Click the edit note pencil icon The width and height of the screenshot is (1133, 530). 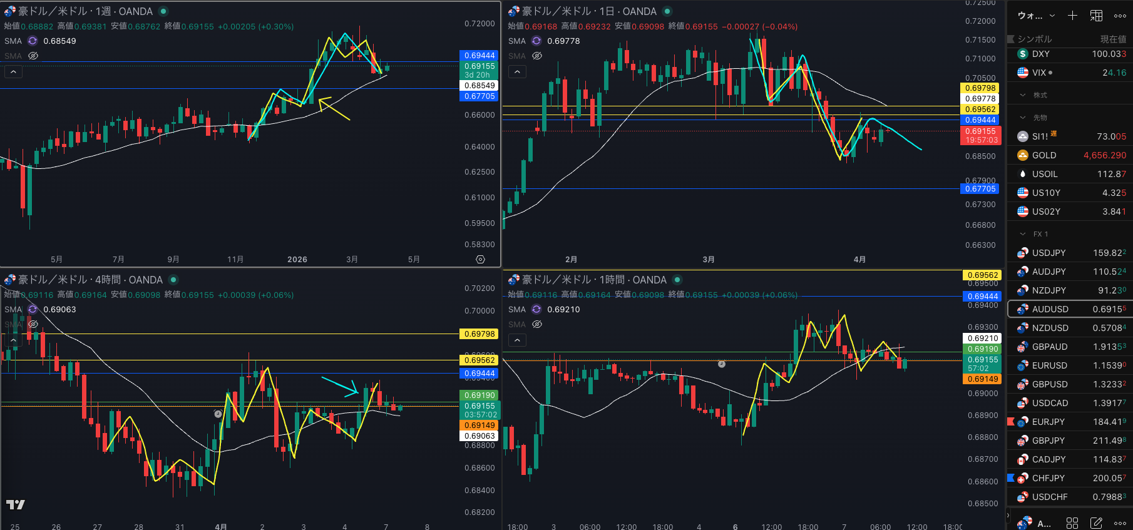pyautogui.click(x=1096, y=522)
